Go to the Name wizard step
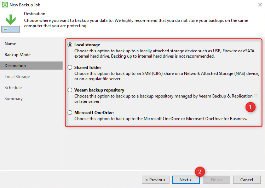This screenshot has width=265, height=188. [x=10, y=44]
